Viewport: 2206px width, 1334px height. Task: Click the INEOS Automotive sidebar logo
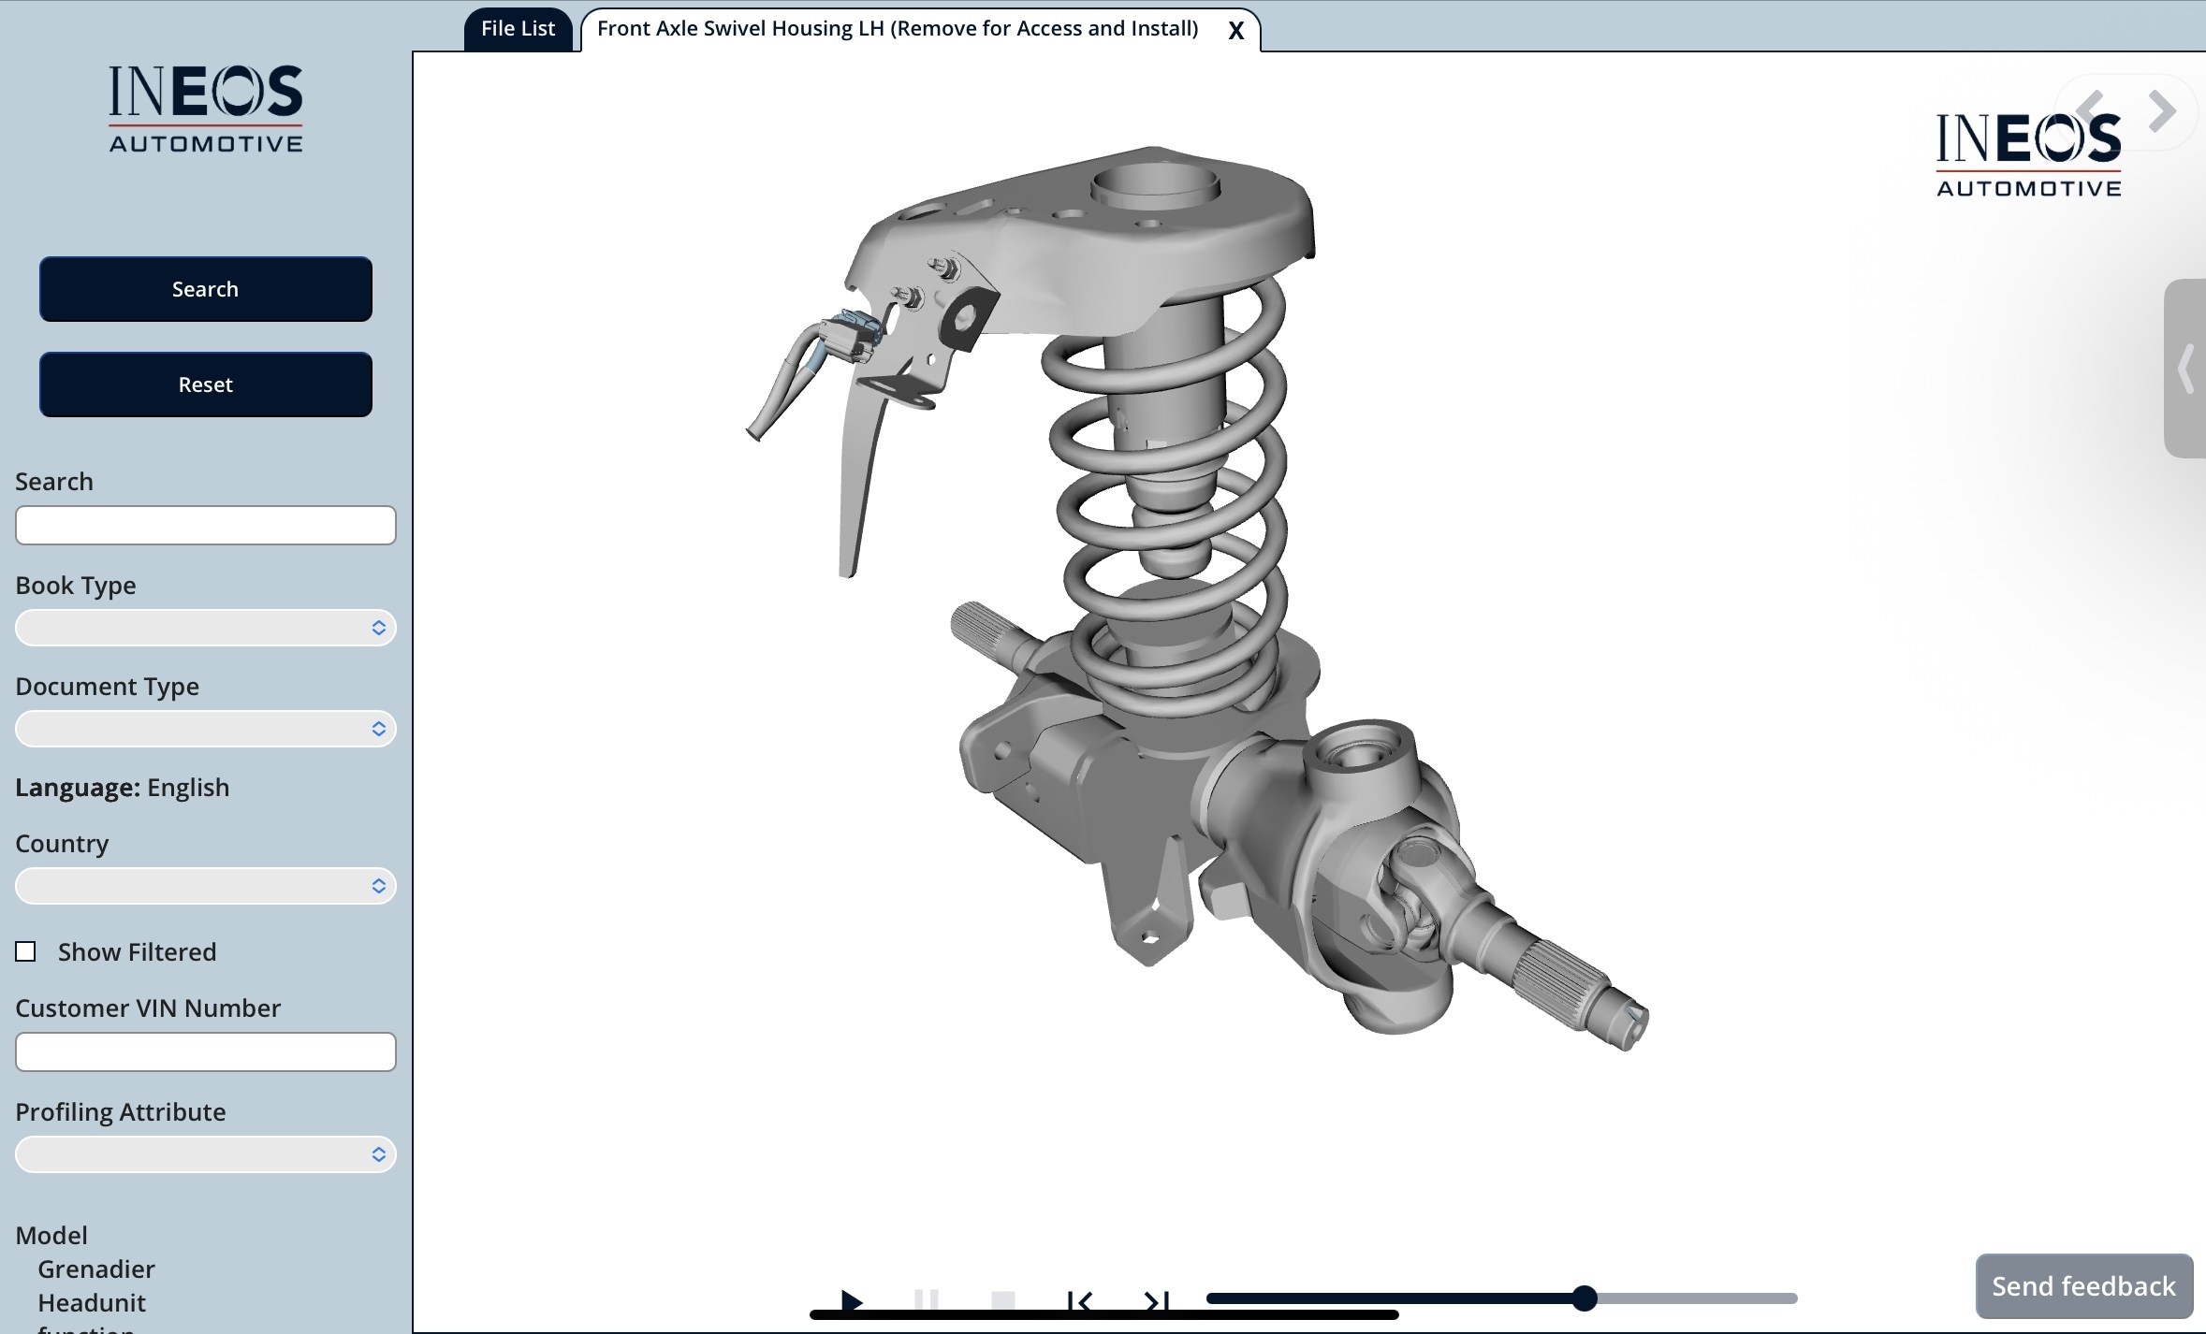[x=206, y=108]
